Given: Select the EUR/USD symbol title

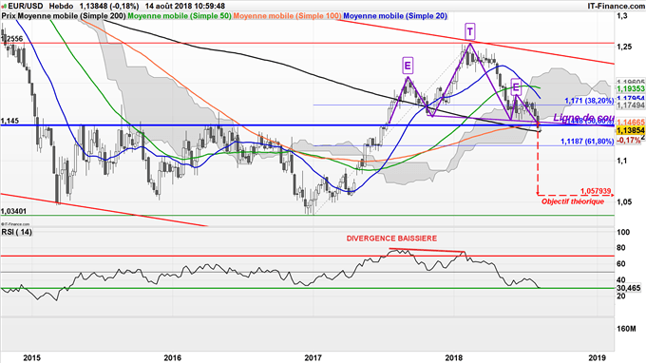Looking at the screenshot, I should 25,7.
